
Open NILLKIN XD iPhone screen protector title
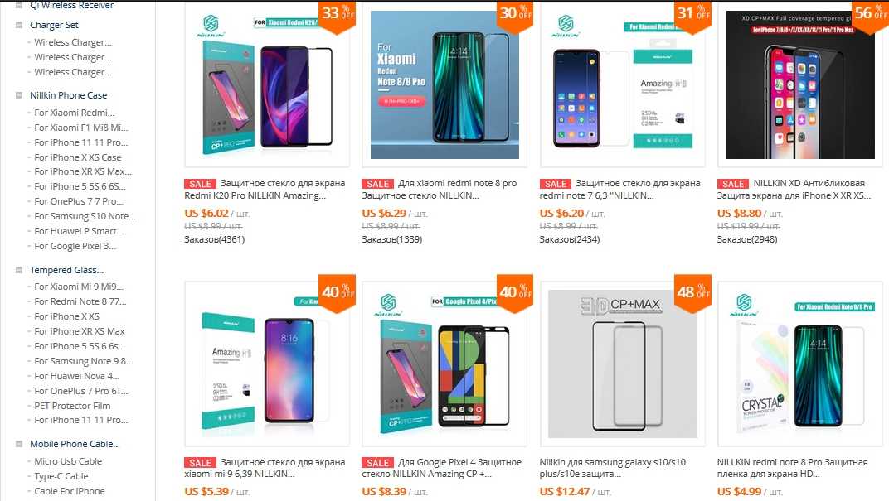[x=794, y=190]
